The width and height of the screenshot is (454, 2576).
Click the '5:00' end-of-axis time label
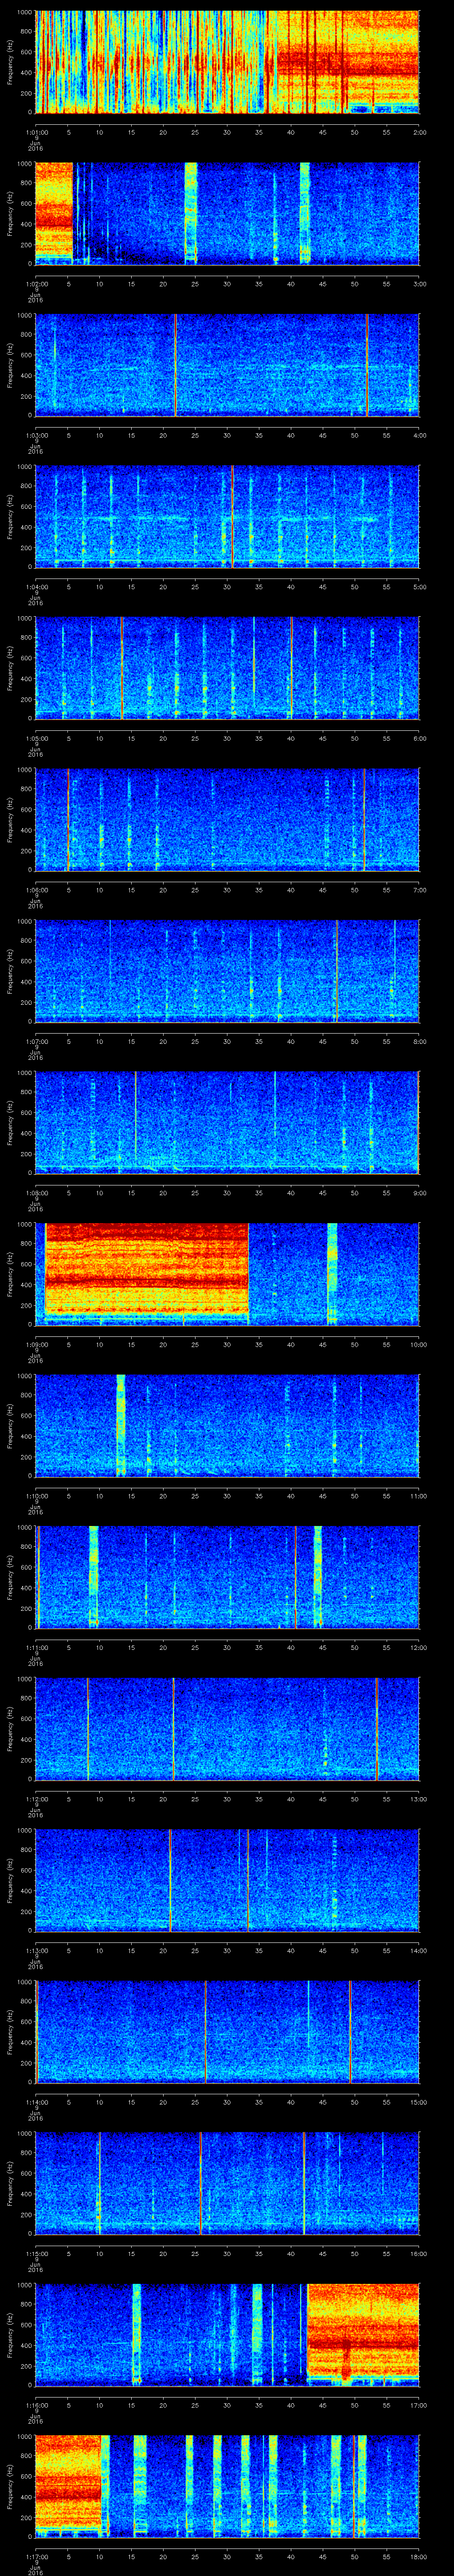419,586
